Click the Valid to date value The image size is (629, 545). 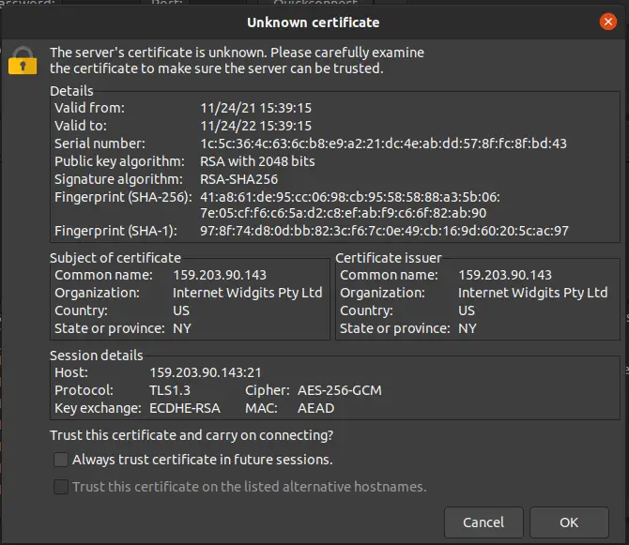click(x=256, y=126)
